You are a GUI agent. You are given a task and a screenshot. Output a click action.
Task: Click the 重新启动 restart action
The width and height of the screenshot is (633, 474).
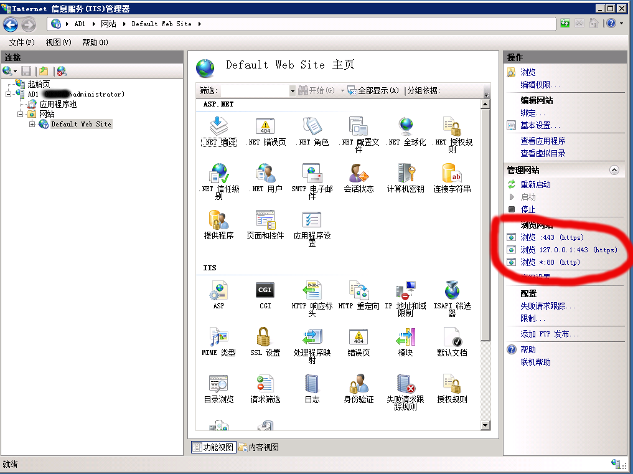click(535, 185)
